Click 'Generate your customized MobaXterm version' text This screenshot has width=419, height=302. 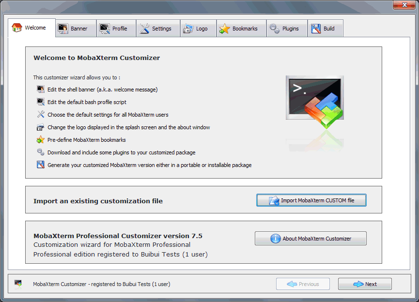coord(150,165)
